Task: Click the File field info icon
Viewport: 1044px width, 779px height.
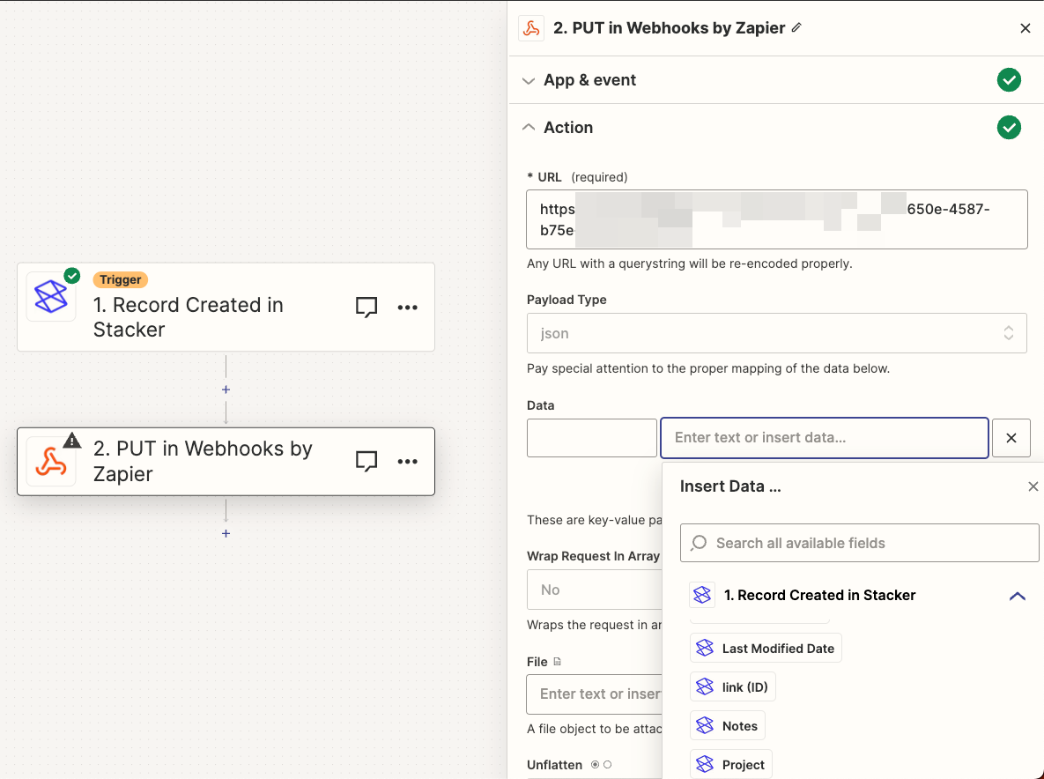Action: point(558,661)
